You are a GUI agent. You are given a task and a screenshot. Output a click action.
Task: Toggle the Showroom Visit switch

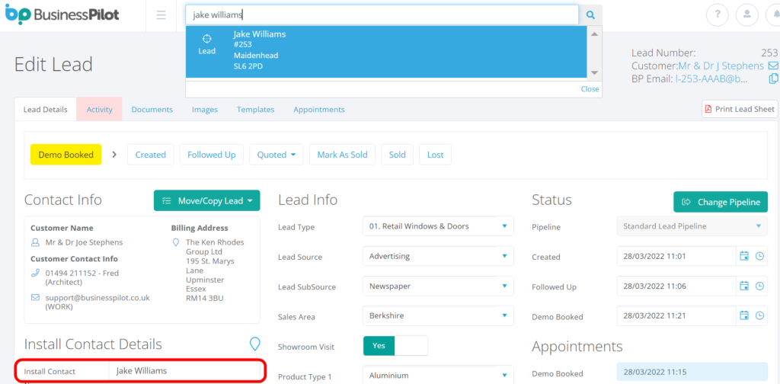click(x=395, y=345)
